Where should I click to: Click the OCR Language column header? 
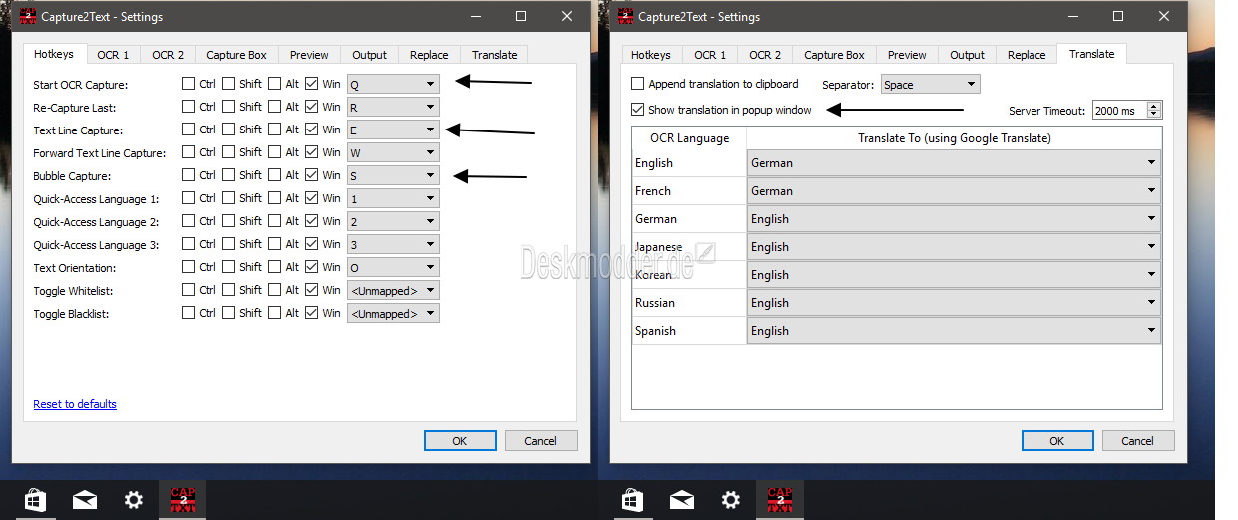click(x=689, y=138)
